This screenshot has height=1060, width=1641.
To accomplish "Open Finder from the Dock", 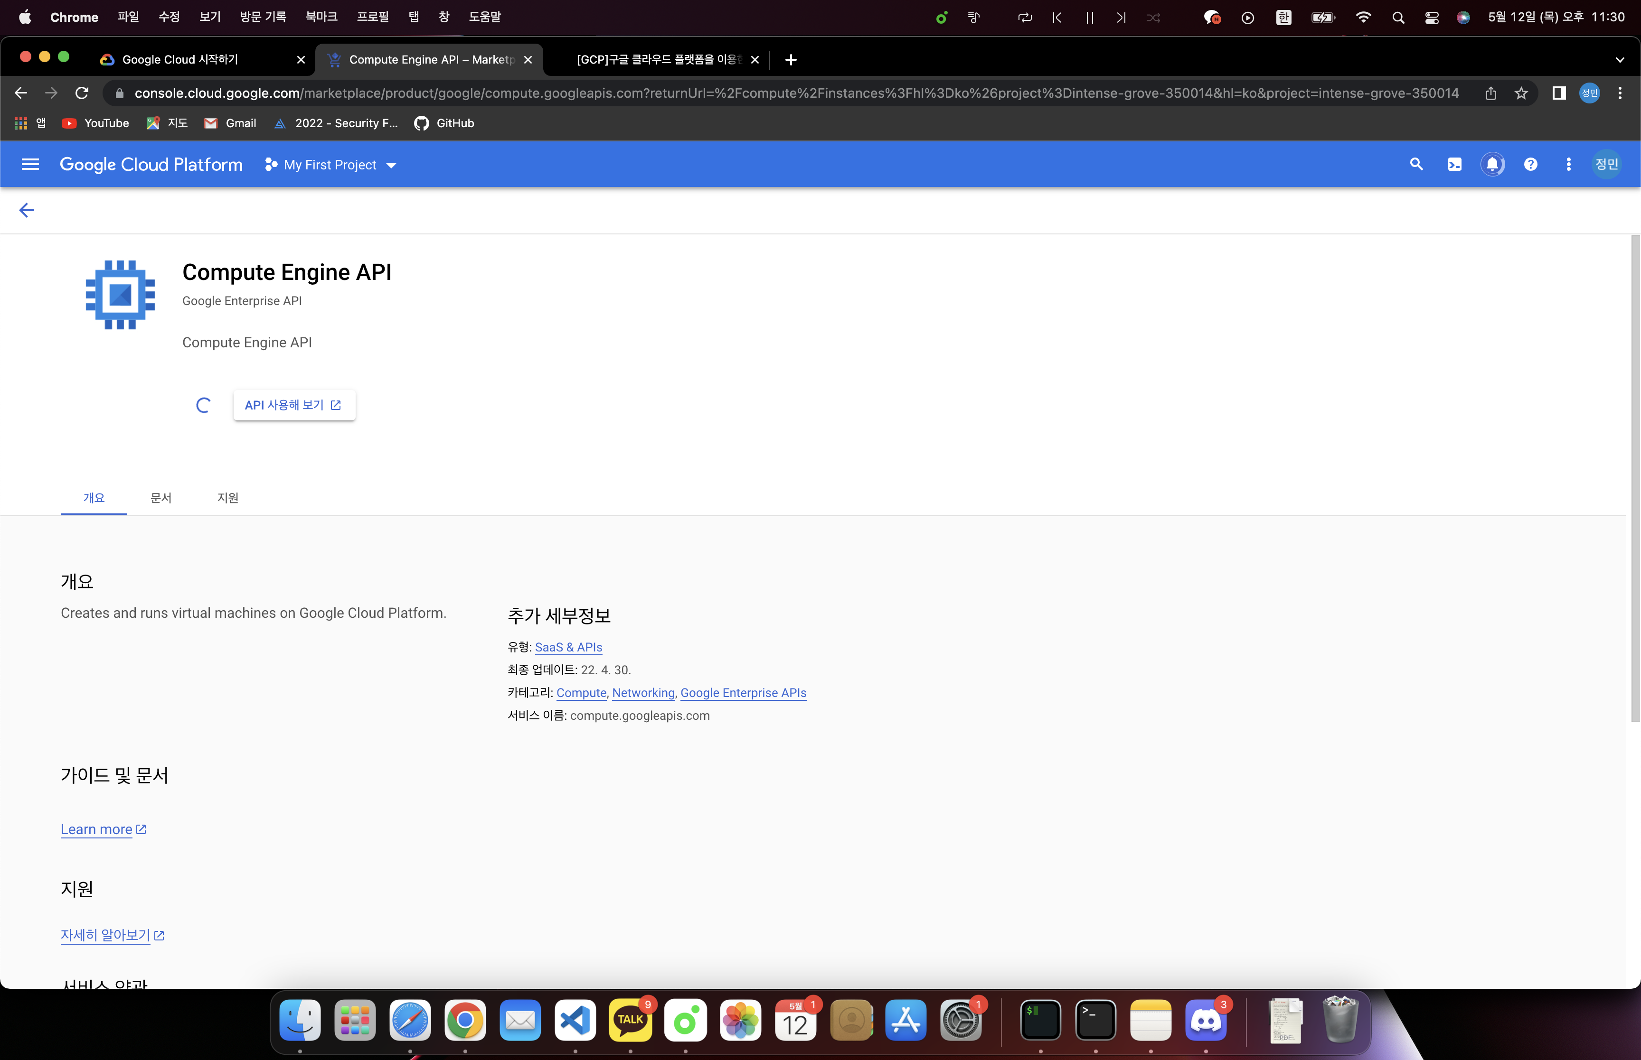I will [300, 1020].
